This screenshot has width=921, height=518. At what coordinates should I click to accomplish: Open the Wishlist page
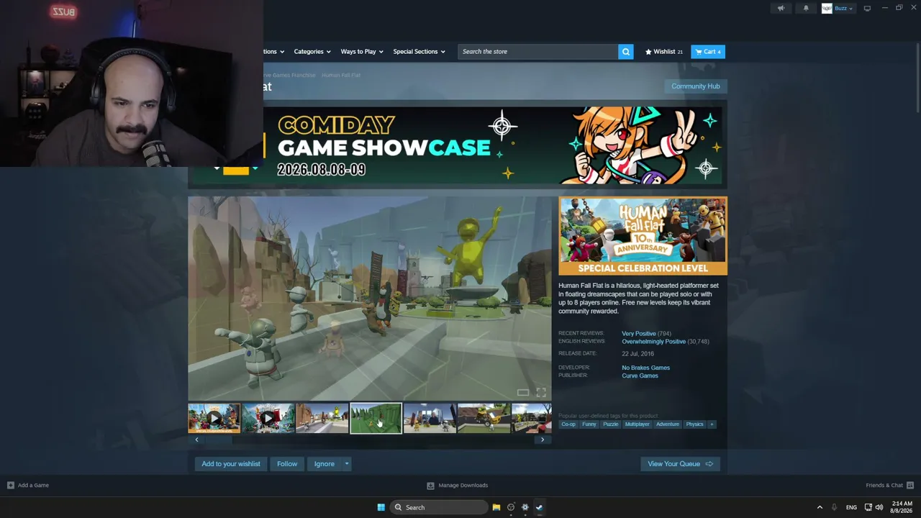pyautogui.click(x=664, y=52)
